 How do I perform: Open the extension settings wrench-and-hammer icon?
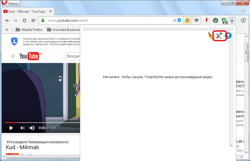pyautogui.click(x=219, y=36)
